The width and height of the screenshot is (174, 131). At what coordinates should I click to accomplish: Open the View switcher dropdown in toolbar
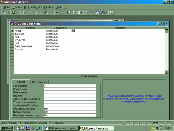point(9,13)
